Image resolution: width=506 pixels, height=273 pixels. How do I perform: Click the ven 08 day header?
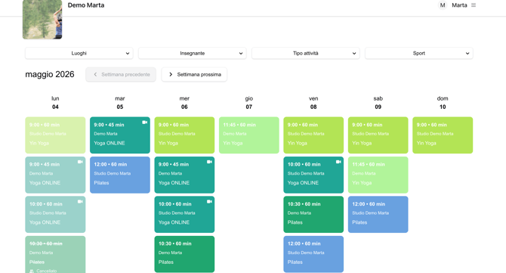(x=313, y=103)
